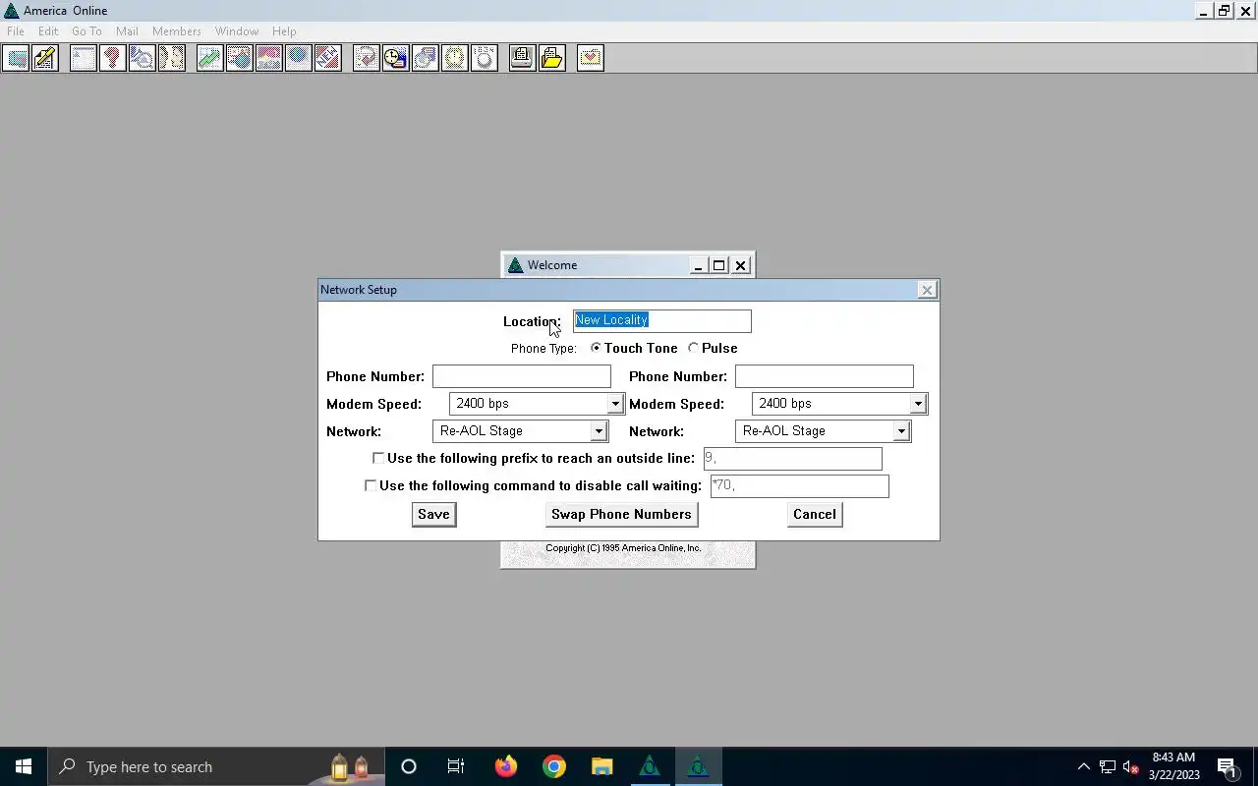Enable outside line prefix checkbox
Image resolution: width=1258 pixels, height=786 pixels.
click(378, 458)
